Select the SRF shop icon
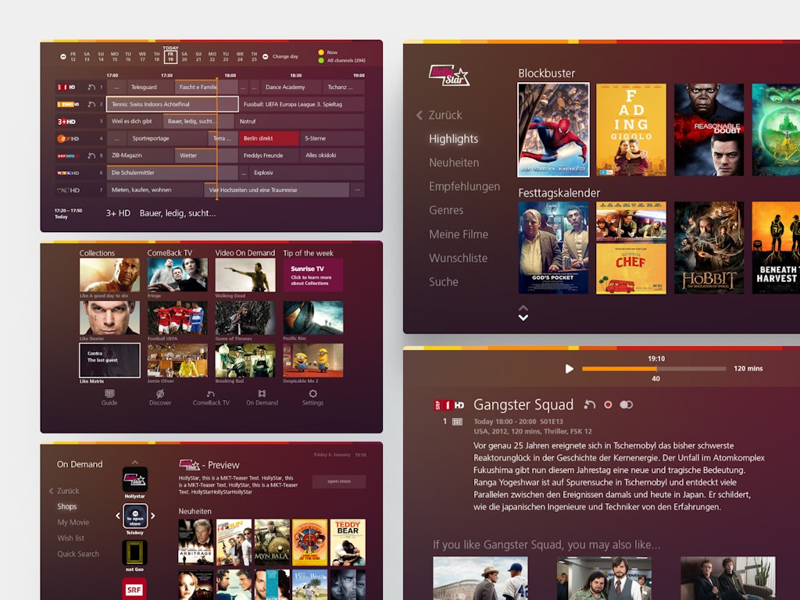800x600 pixels. (x=134, y=589)
